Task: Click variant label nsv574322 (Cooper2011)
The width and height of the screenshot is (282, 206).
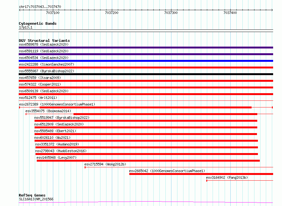Action: (40, 84)
